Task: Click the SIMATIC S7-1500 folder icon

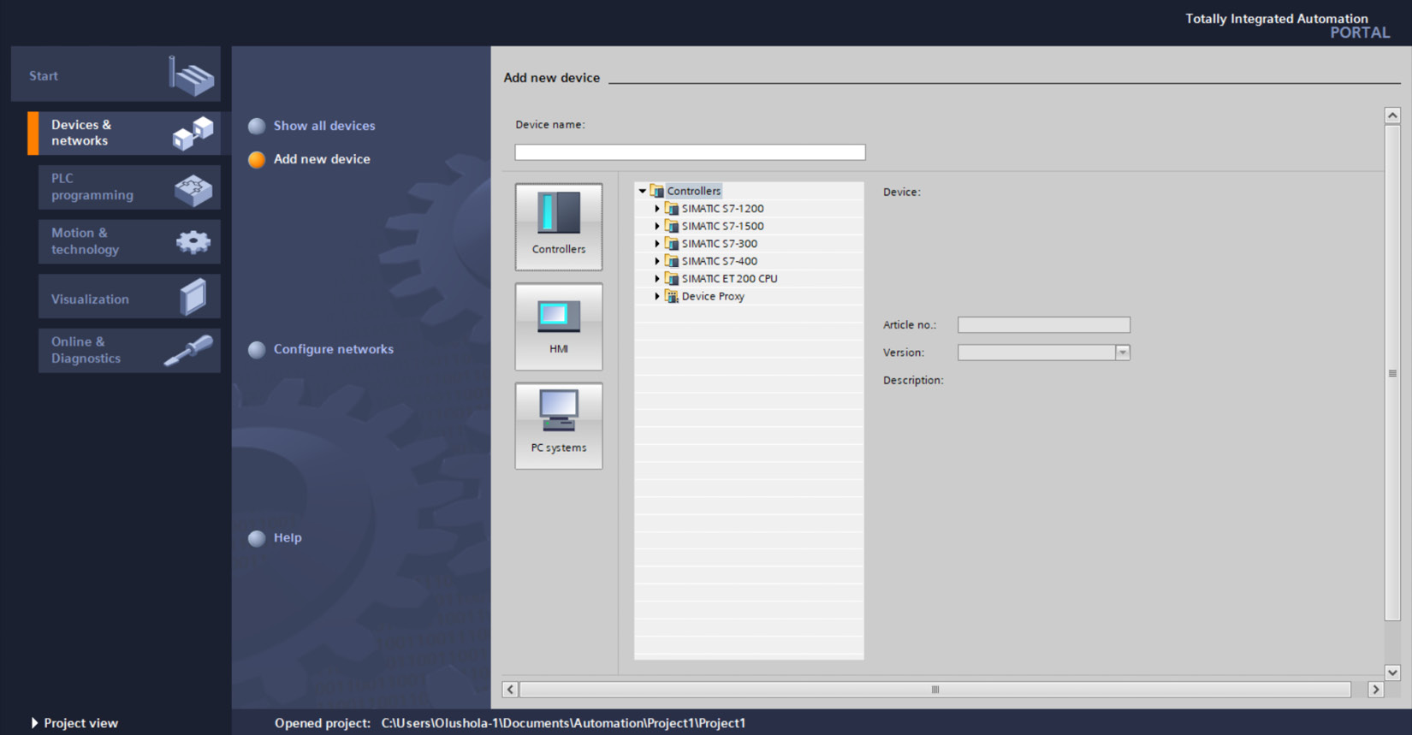Action: click(x=672, y=226)
